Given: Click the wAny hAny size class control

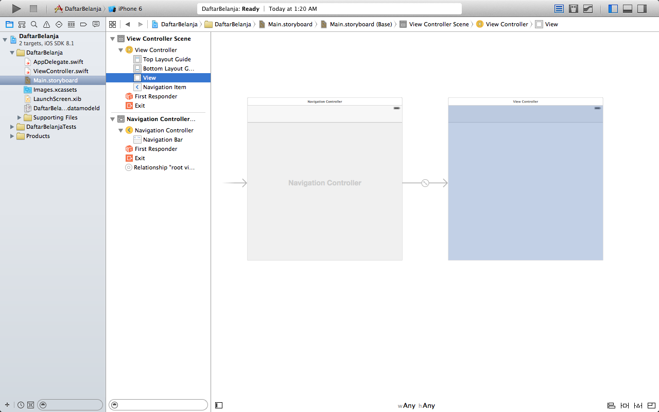Looking at the screenshot, I should click(x=417, y=405).
